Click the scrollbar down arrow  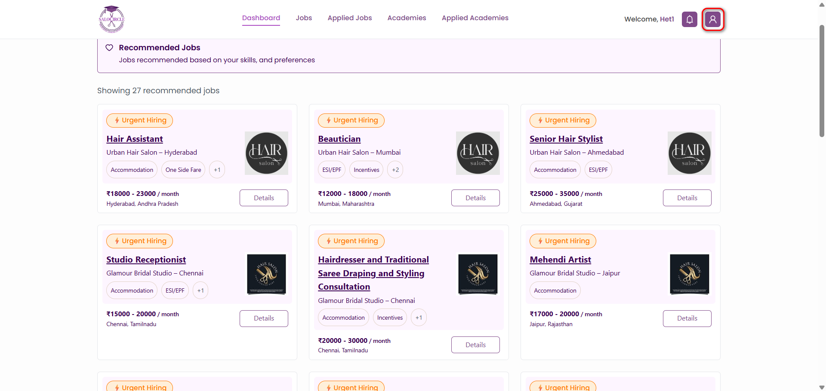[822, 387]
